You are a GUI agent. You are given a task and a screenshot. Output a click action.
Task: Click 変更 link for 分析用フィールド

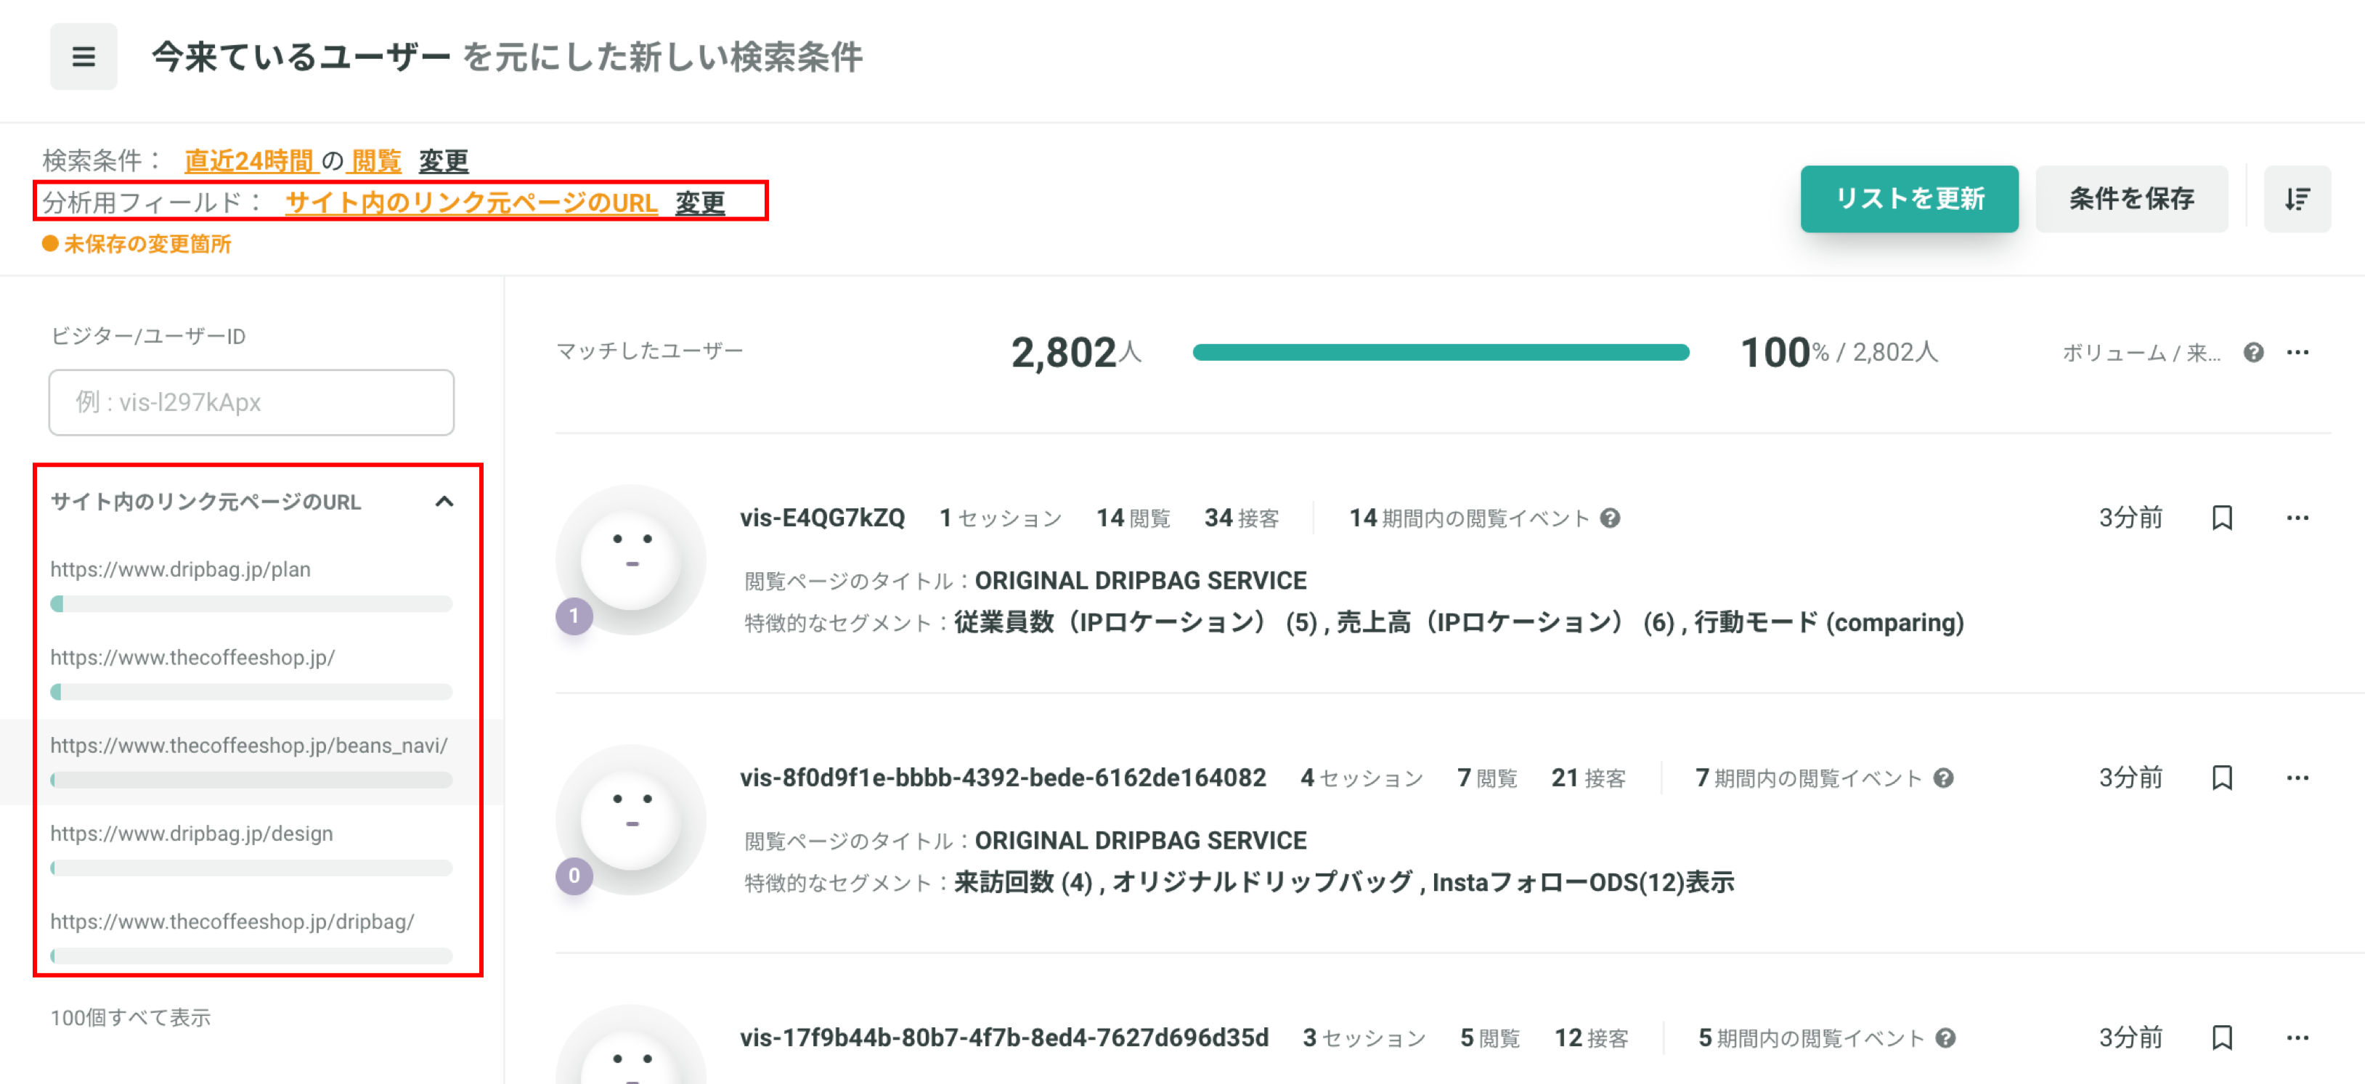[699, 202]
